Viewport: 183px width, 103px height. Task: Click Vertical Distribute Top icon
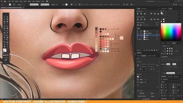(x=138, y=19)
